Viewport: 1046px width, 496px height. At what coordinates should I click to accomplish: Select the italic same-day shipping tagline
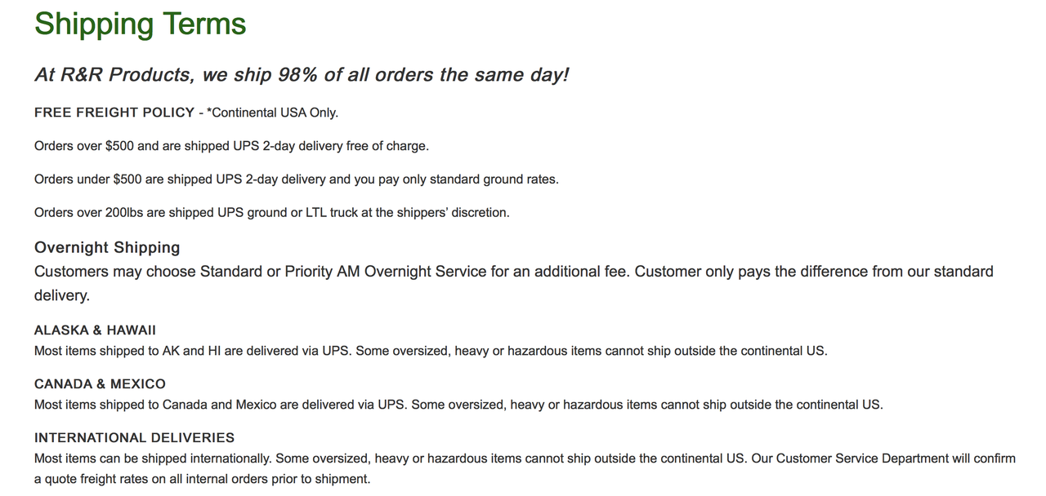(302, 75)
